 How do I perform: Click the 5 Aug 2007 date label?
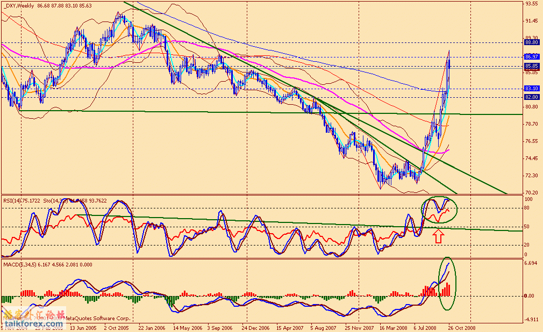(323, 328)
